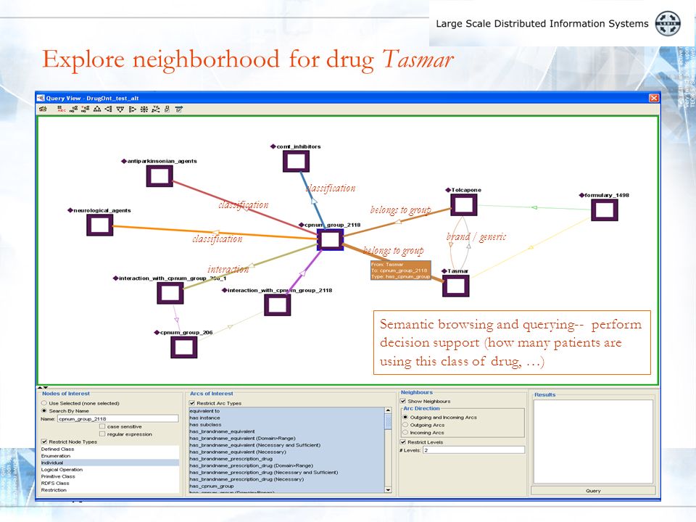Viewport: 696px width, 522px height.
Task: Click the arrow-with-checkbox toolbar icon
Action: 179,109
